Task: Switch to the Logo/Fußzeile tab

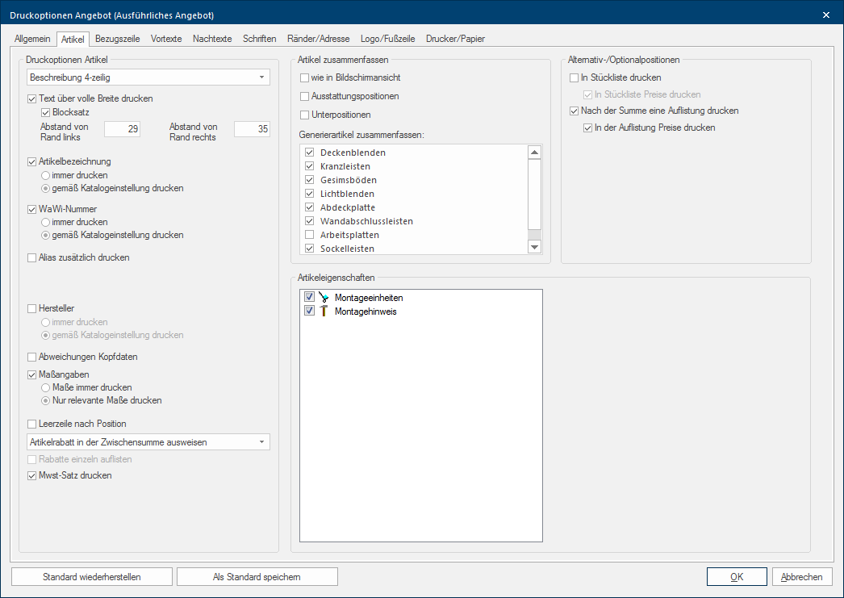Action: [387, 39]
